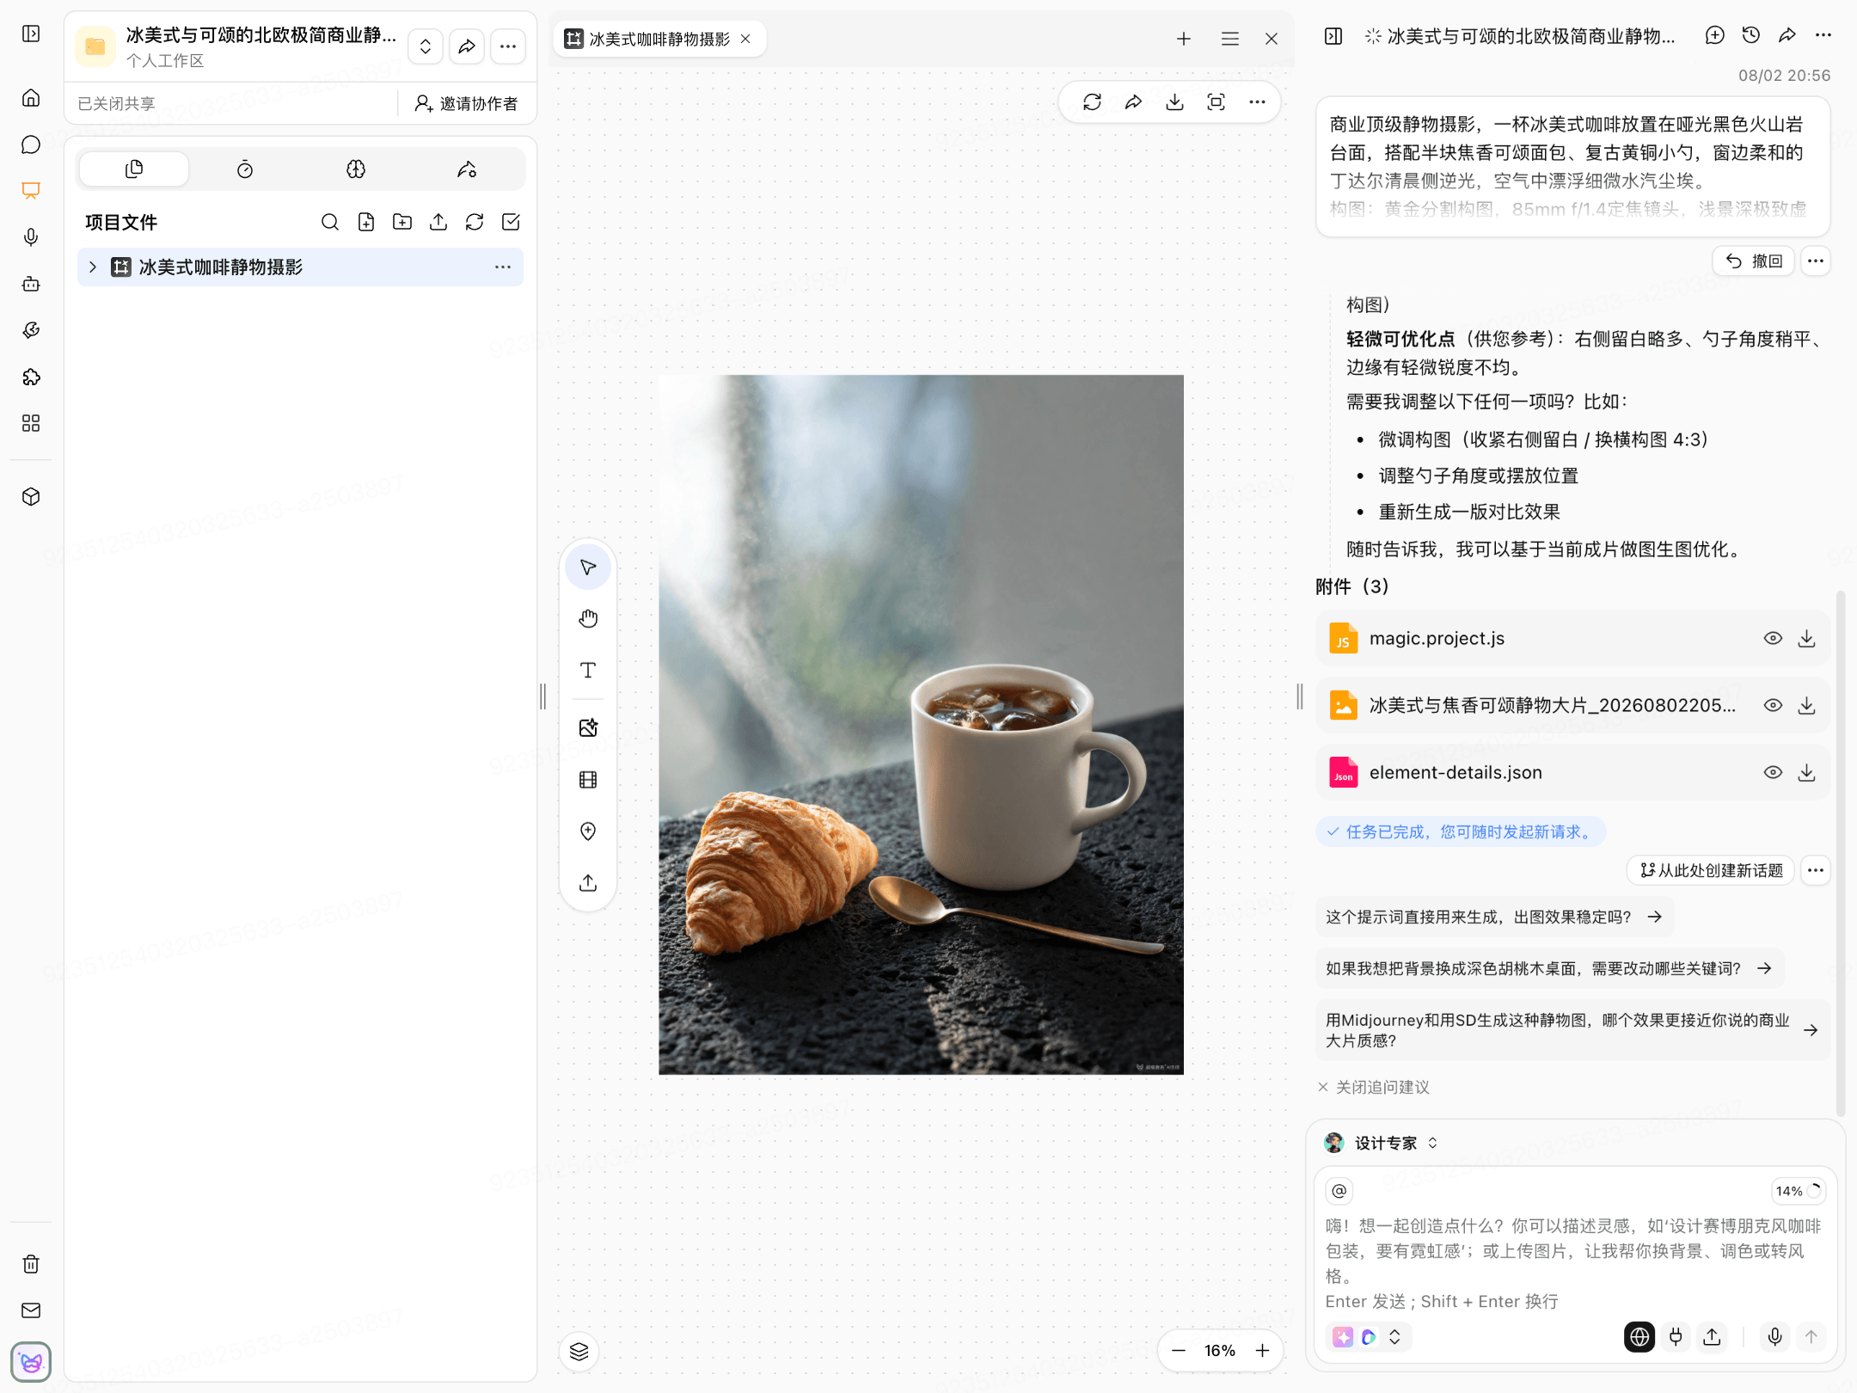Download the canvas using the top toolbar icon
Screen dimensions: 1857x1393
[1174, 102]
